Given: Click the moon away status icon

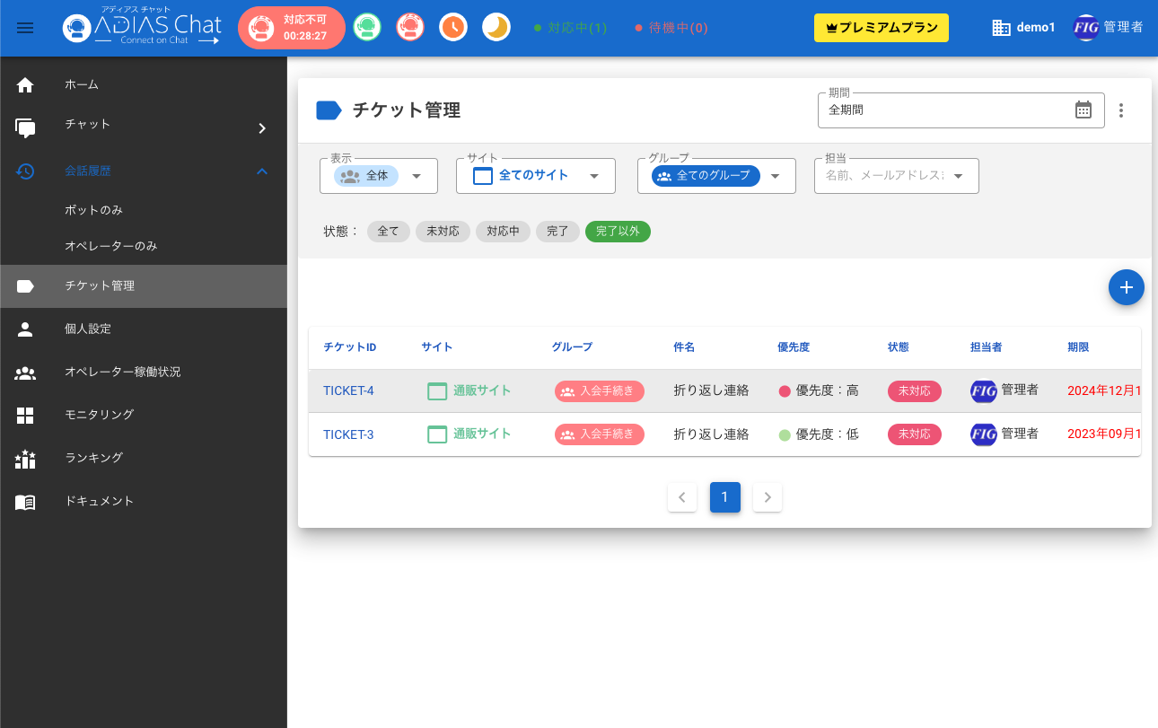Looking at the screenshot, I should tap(496, 28).
